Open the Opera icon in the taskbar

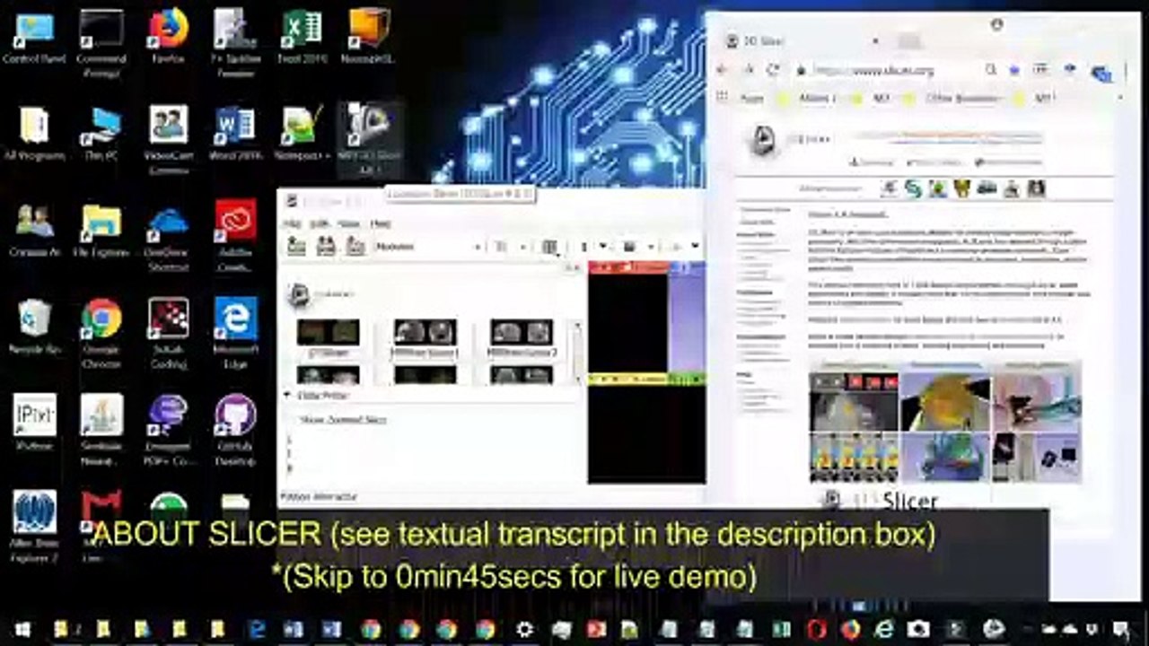816,629
